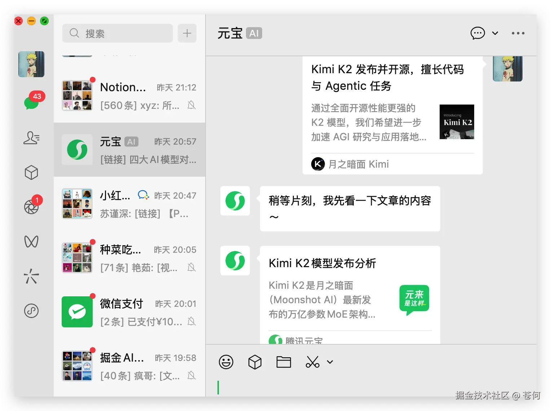Click 元宝 avatar beside analysis card
Viewport: 551px width, 411px height.
coord(235,261)
